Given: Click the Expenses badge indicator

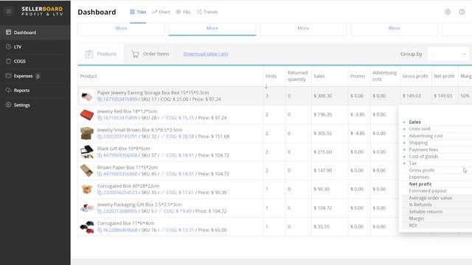Looking at the screenshot, I should pyautogui.click(x=38, y=76).
